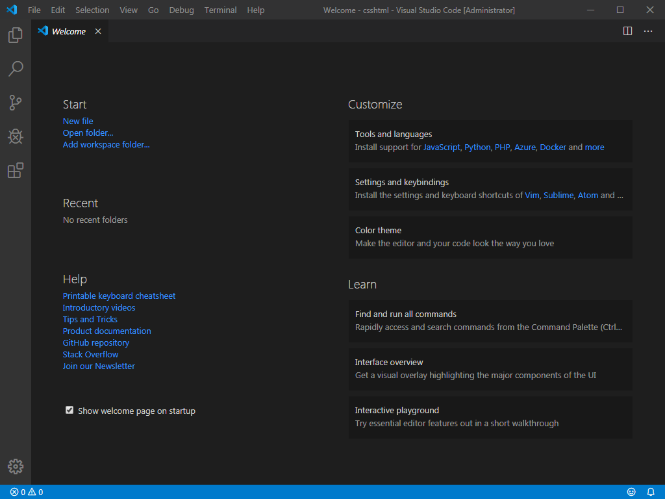
Task: Open the Extensions view icon
Action: (16, 171)
